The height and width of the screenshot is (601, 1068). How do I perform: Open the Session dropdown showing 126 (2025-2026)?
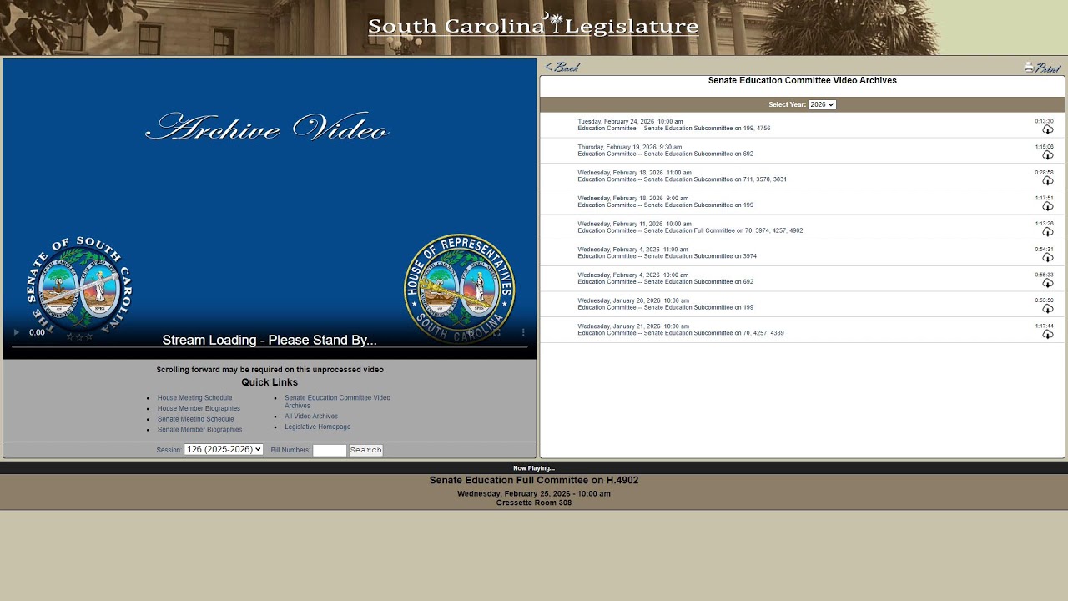click(224, 449)
